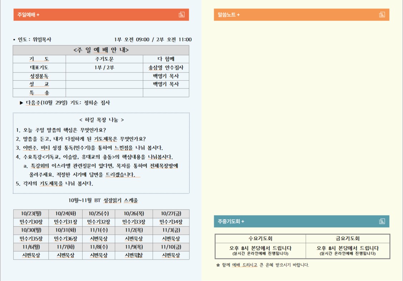Select the 10/23(월) schedule cell
This screenshot has height=281, width=403.
pos(31,214)
